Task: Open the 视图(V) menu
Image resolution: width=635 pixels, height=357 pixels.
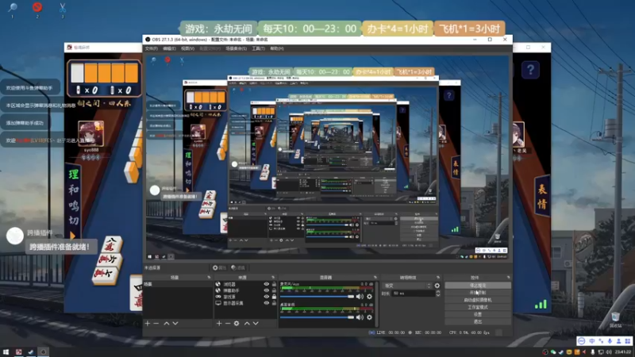Action: tap(187, 48)
